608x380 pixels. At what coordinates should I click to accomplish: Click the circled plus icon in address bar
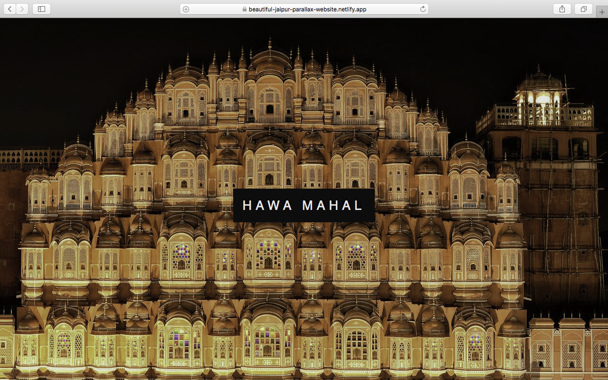pyautogui.click(x=186, y=9)
